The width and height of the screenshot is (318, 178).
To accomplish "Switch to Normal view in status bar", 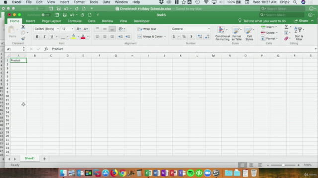I will [x=242, y=165].
